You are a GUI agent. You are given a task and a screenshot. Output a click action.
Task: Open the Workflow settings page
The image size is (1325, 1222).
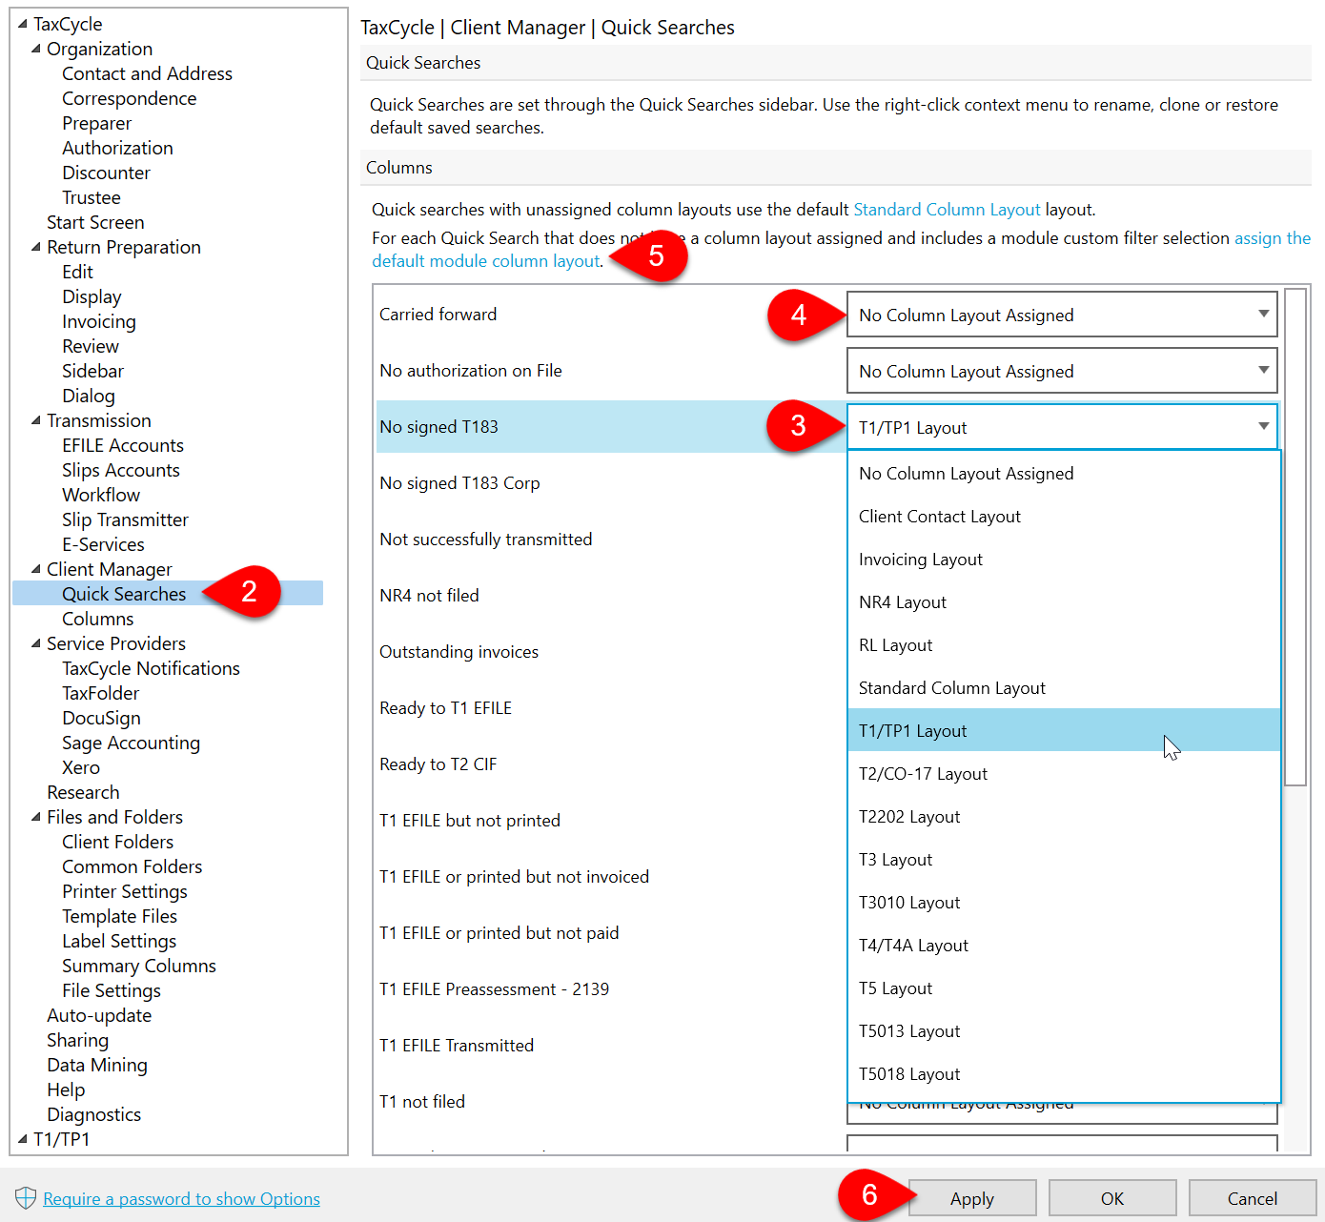coord(101,495)
